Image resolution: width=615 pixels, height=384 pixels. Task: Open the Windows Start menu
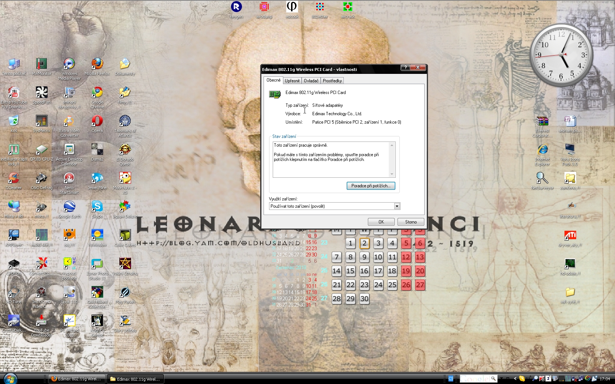pyautogui.click(x=10, y=379)
